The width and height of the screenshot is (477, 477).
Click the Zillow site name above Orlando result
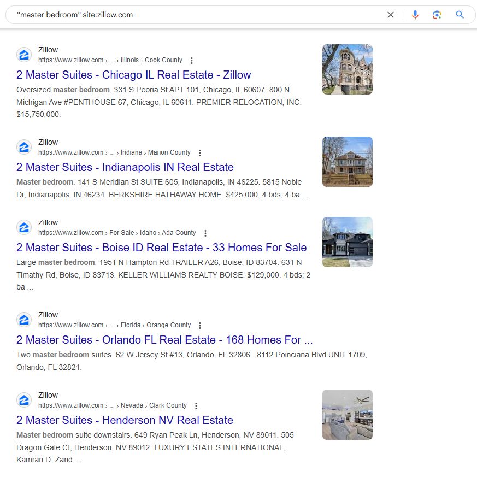tap(48, 315)
